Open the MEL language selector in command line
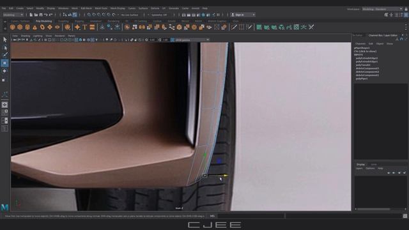The width and height of the screenshot is (409, 230). click(x=212, y=216)
